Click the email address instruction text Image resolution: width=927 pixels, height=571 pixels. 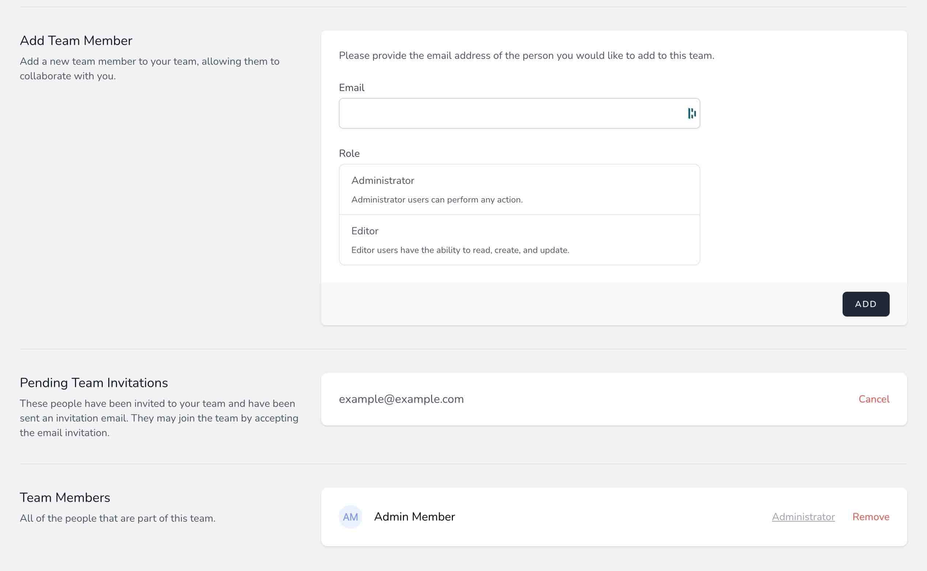click(x=526, y=55)
